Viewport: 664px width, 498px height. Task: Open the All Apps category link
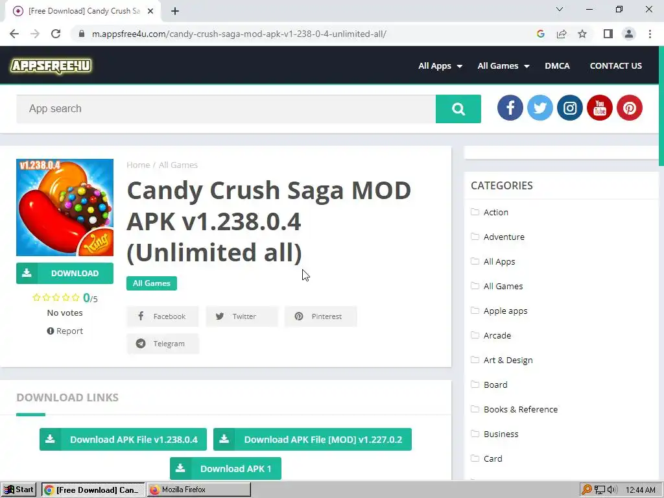click(x=499, y=262)
